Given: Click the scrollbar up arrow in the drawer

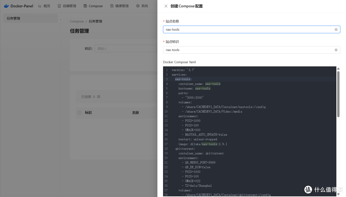Looking at the screenshot, I should coord(339,68).
